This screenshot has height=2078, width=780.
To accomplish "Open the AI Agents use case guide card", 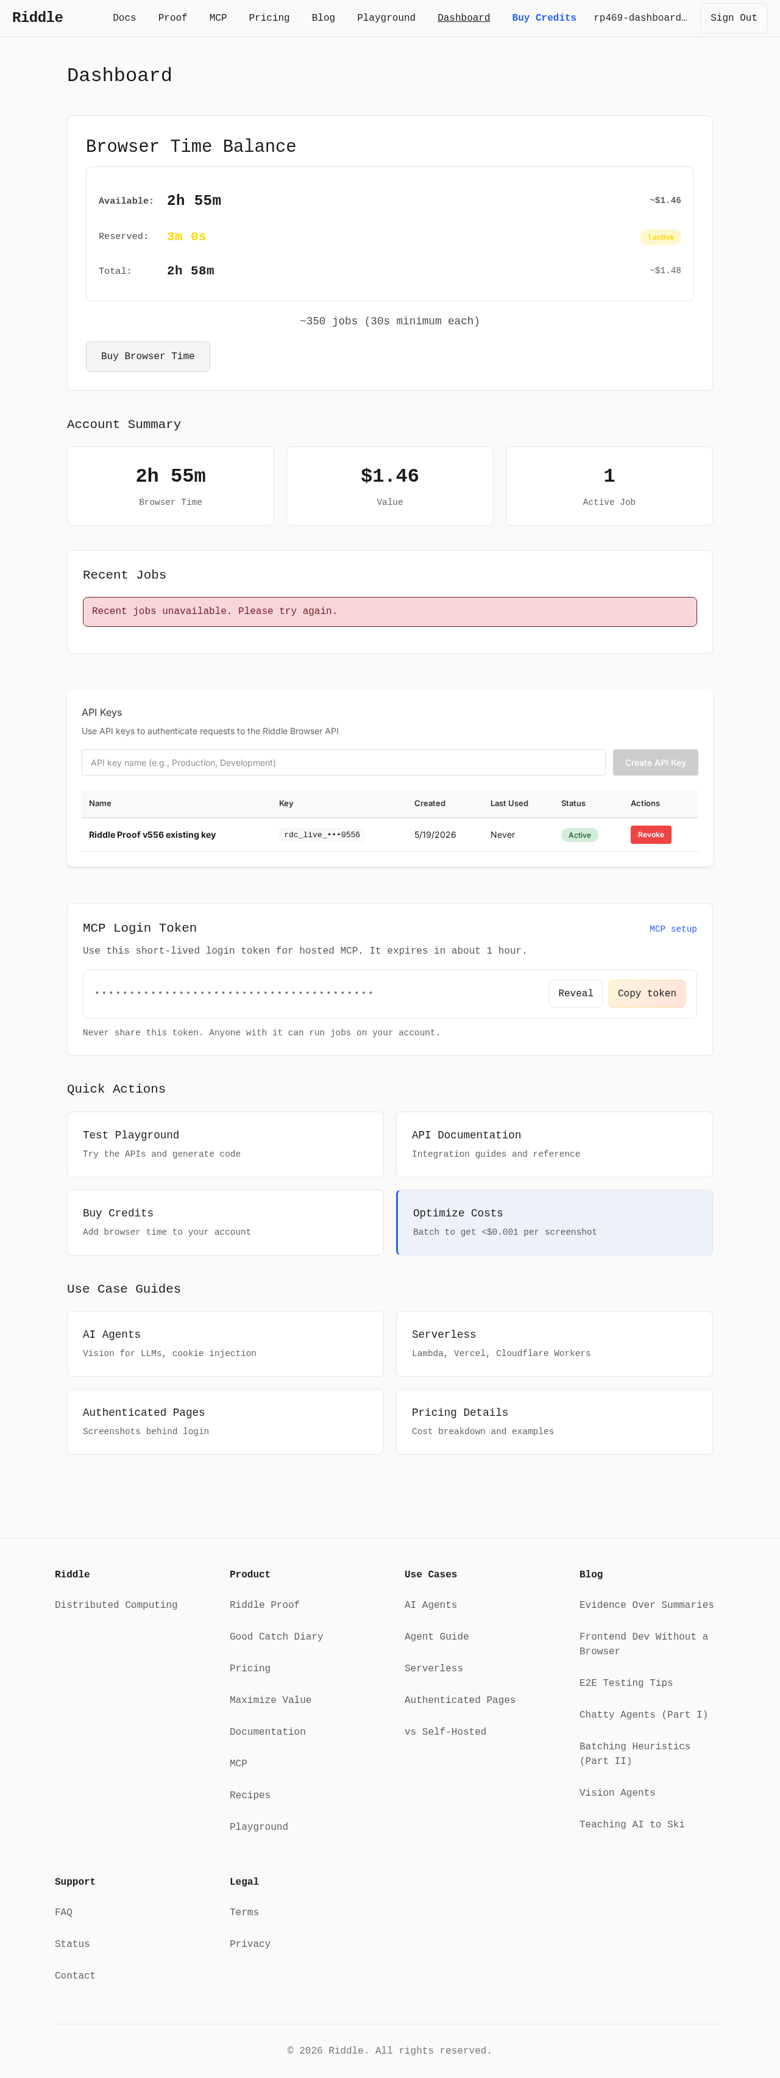I will 225,1344.
